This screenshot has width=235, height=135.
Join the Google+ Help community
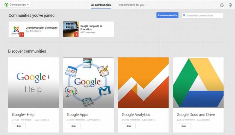point(19,126)
